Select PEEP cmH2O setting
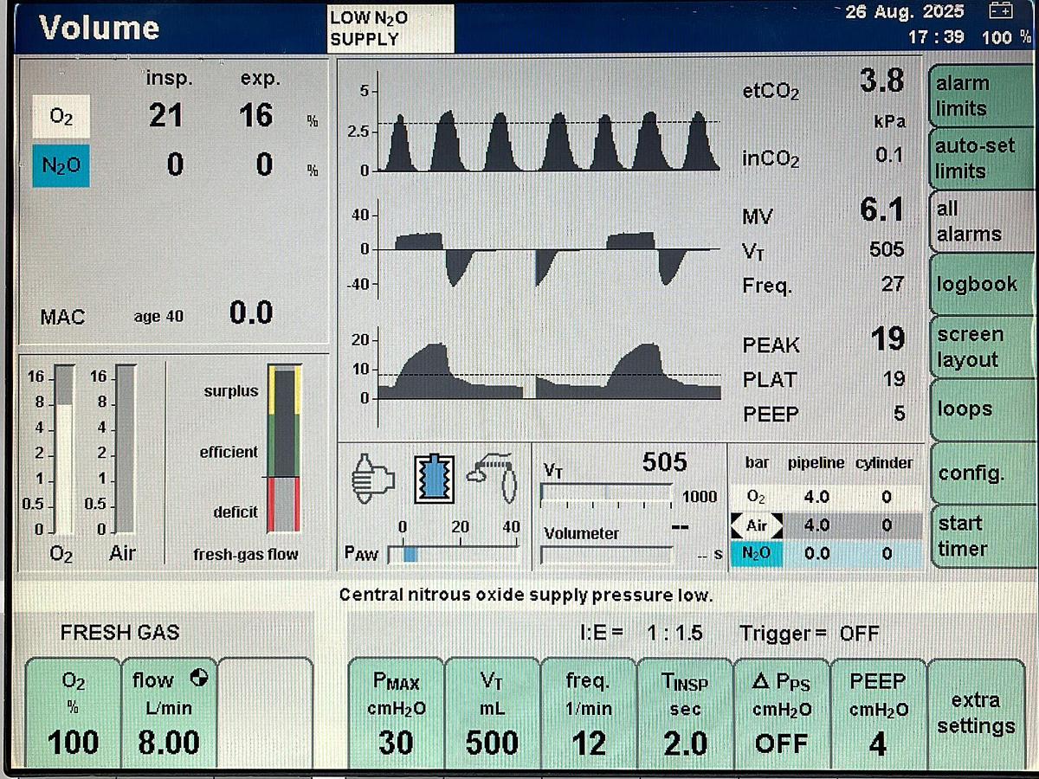The width and height of the screenshot is (1039, 779). [878, 712]
